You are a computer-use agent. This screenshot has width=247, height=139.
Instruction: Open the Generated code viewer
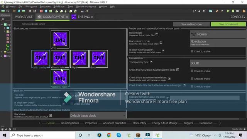[34, 24]
